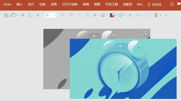Click the line spacing lines icon
Image resolution: width=181 pixels, height=101 pixels.
(103, 15)
